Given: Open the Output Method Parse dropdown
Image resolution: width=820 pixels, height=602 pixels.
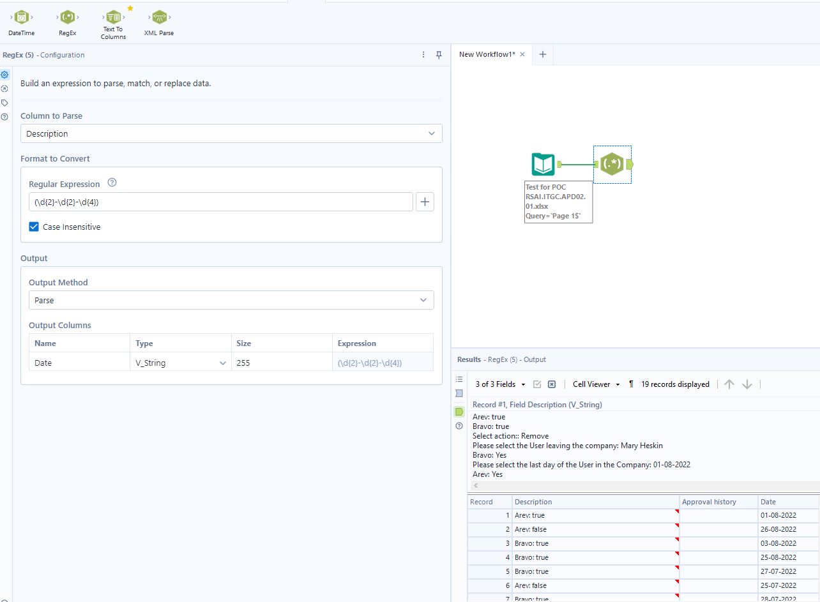Looking at the screenshot, I should tap(231, 300).
